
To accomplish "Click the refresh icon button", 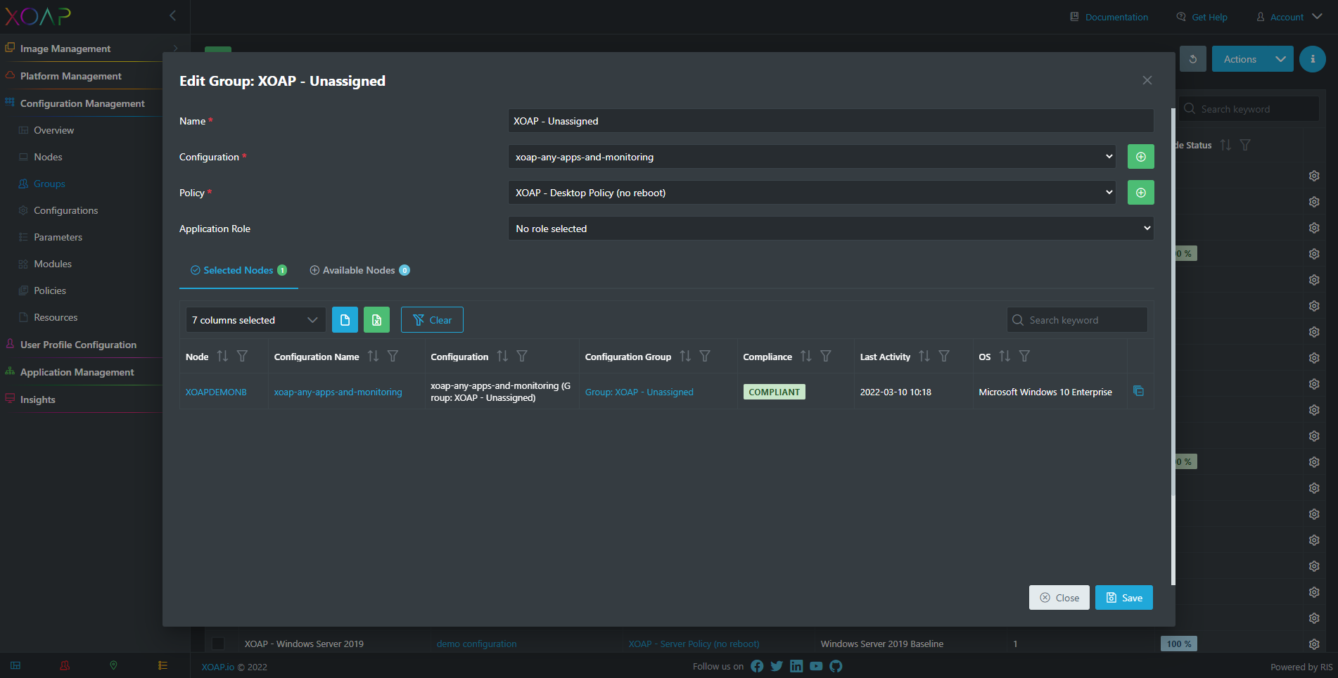I will coord(1193,59).
